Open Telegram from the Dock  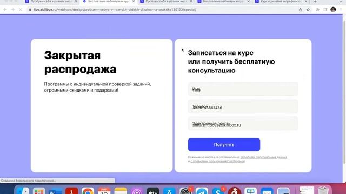click(x=202, y=191)
